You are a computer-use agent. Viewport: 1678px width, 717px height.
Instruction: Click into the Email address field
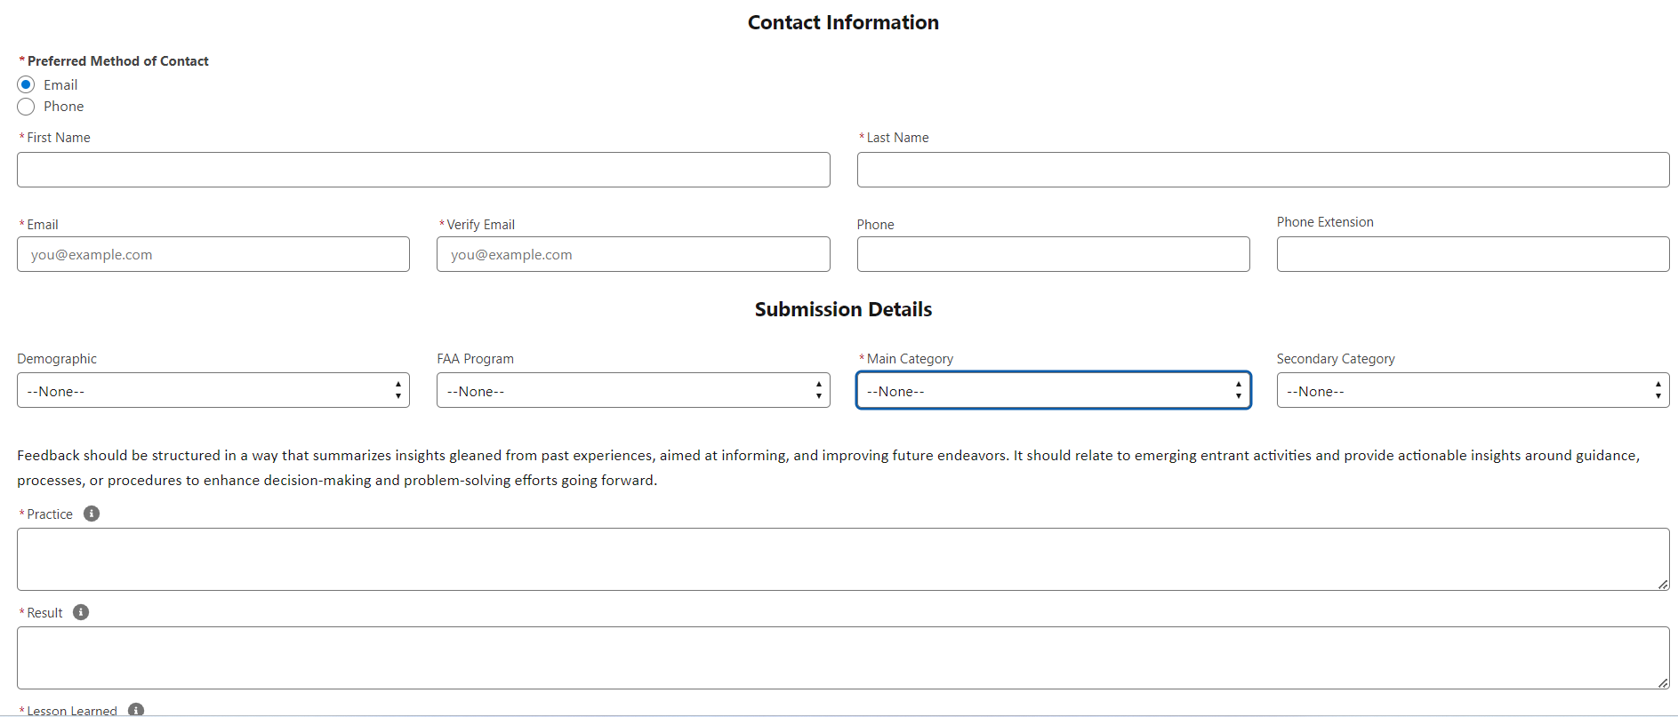click(213, 255)
